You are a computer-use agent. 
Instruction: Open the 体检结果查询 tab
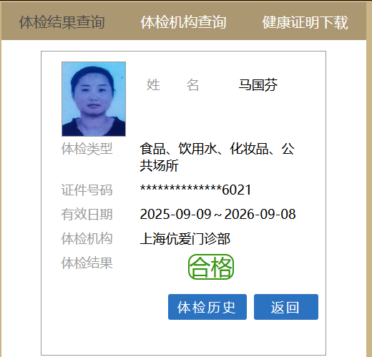(x=62, y=22)
